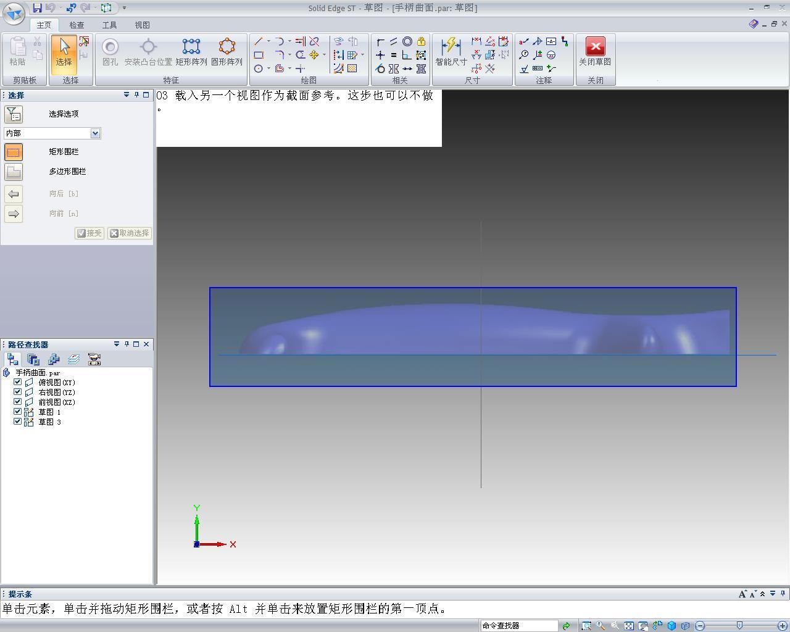Enable the 矩形围栏 rectangular fence mode
Screen dimensions: 790x632
point(14,152)
